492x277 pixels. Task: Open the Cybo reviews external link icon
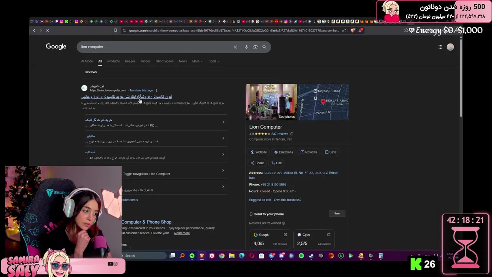(x=329, y=235)
